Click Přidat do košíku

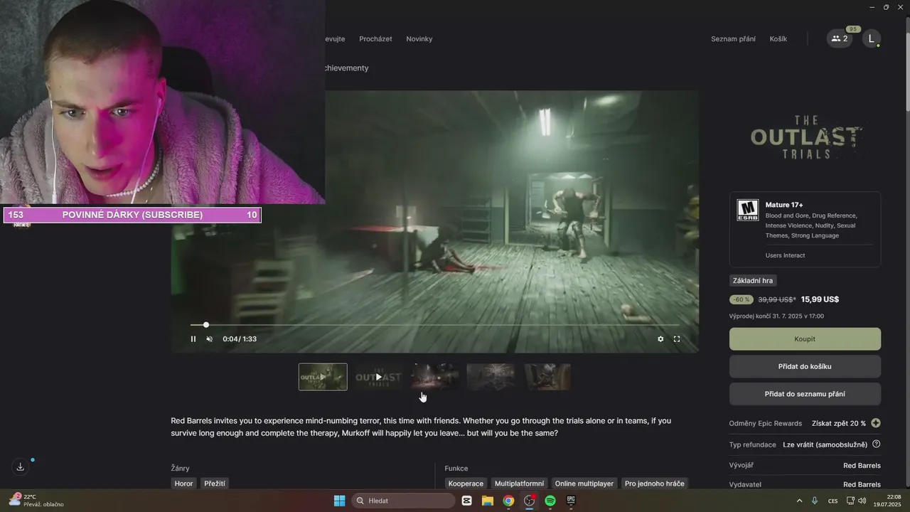(805, 366)
